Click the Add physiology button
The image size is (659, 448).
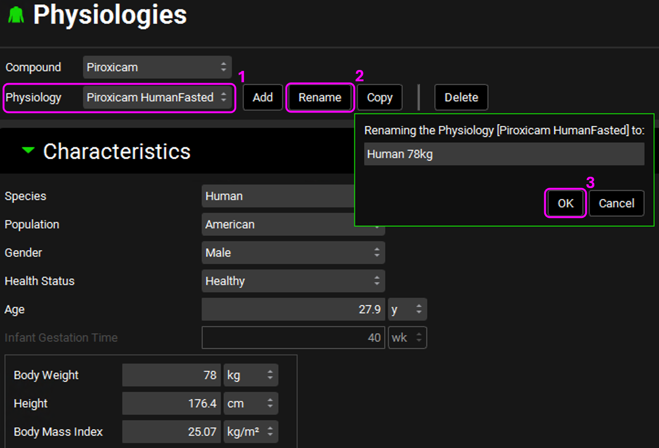tap(262, 97)
